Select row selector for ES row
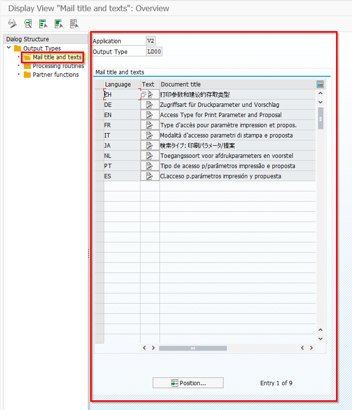 tap(99, 176)
